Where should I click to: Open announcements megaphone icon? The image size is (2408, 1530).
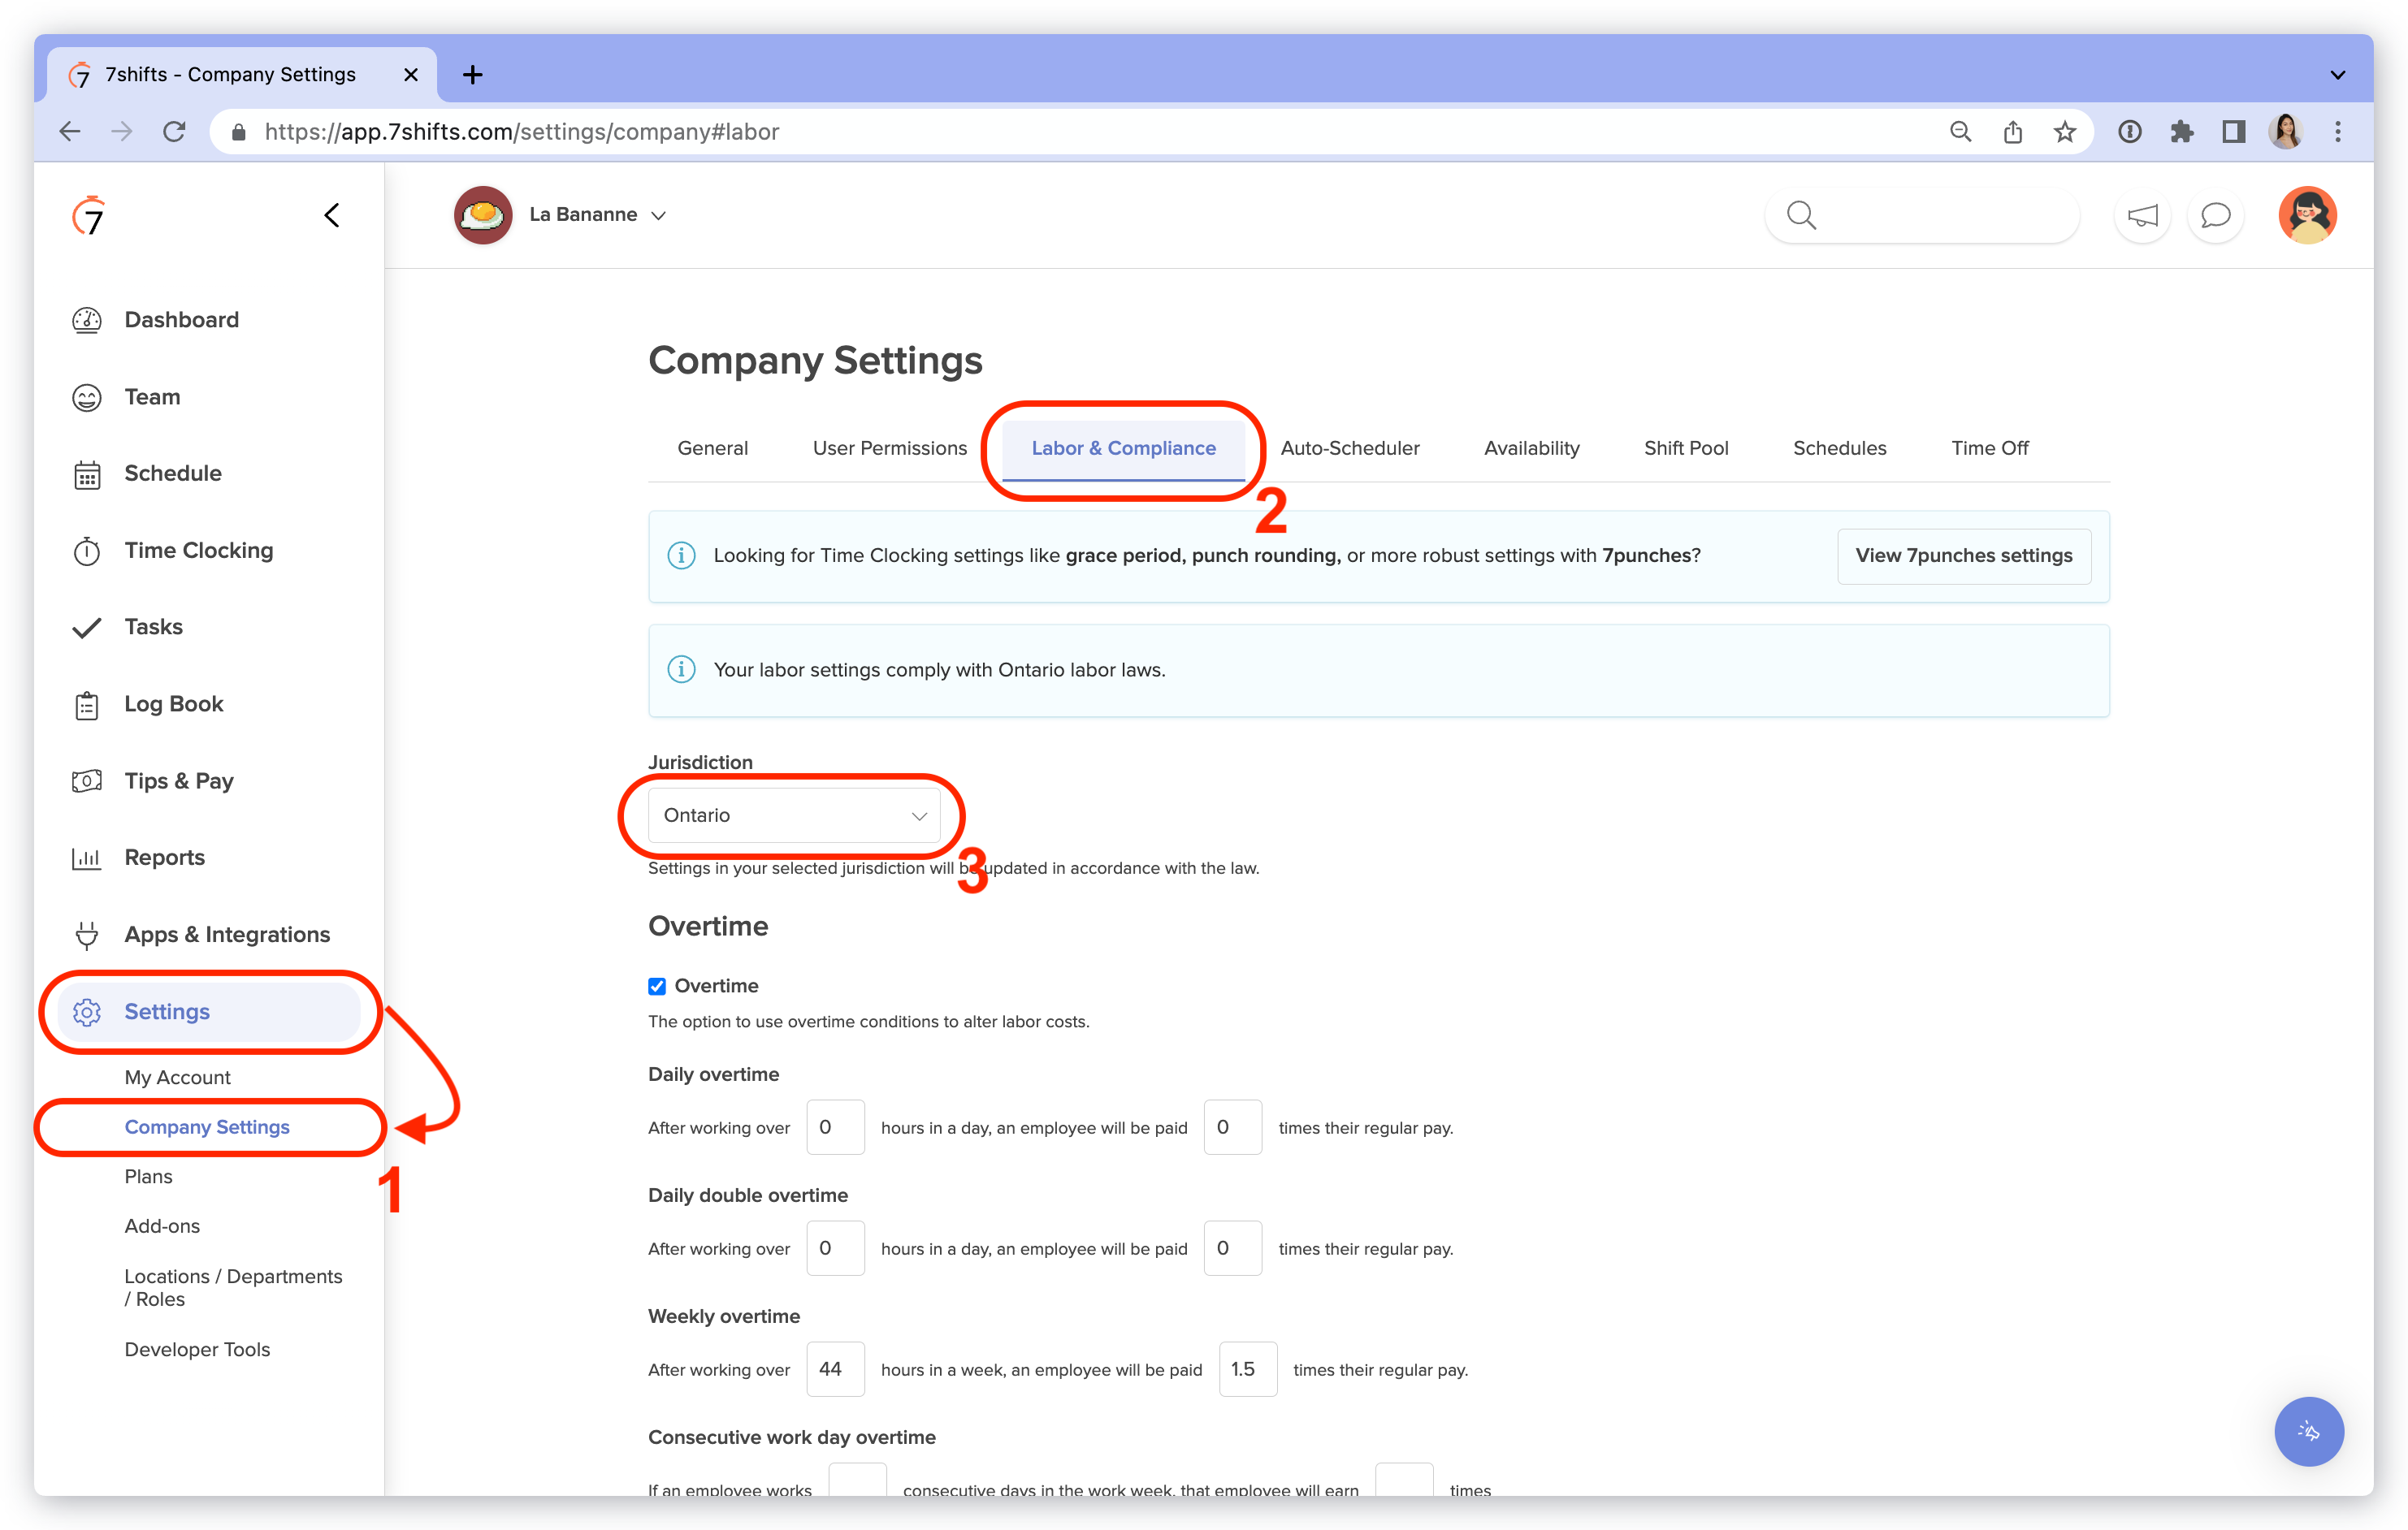point(2142,215)
